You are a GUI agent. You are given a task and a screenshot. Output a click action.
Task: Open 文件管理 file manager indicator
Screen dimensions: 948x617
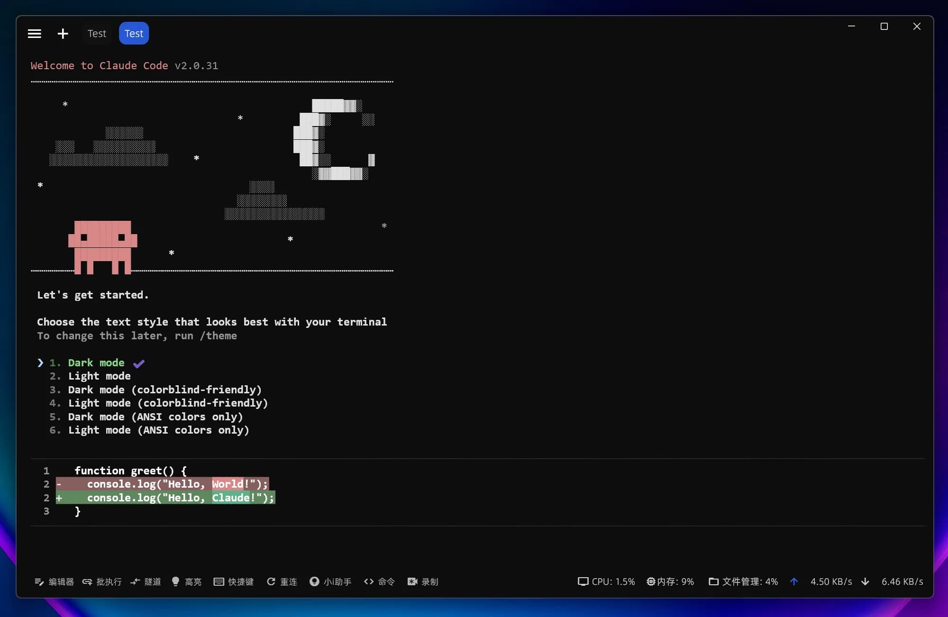(743, 581)
